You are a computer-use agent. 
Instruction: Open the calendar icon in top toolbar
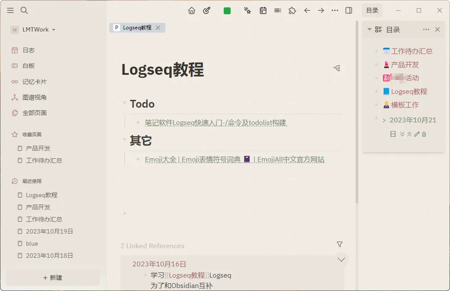point(263,11)
